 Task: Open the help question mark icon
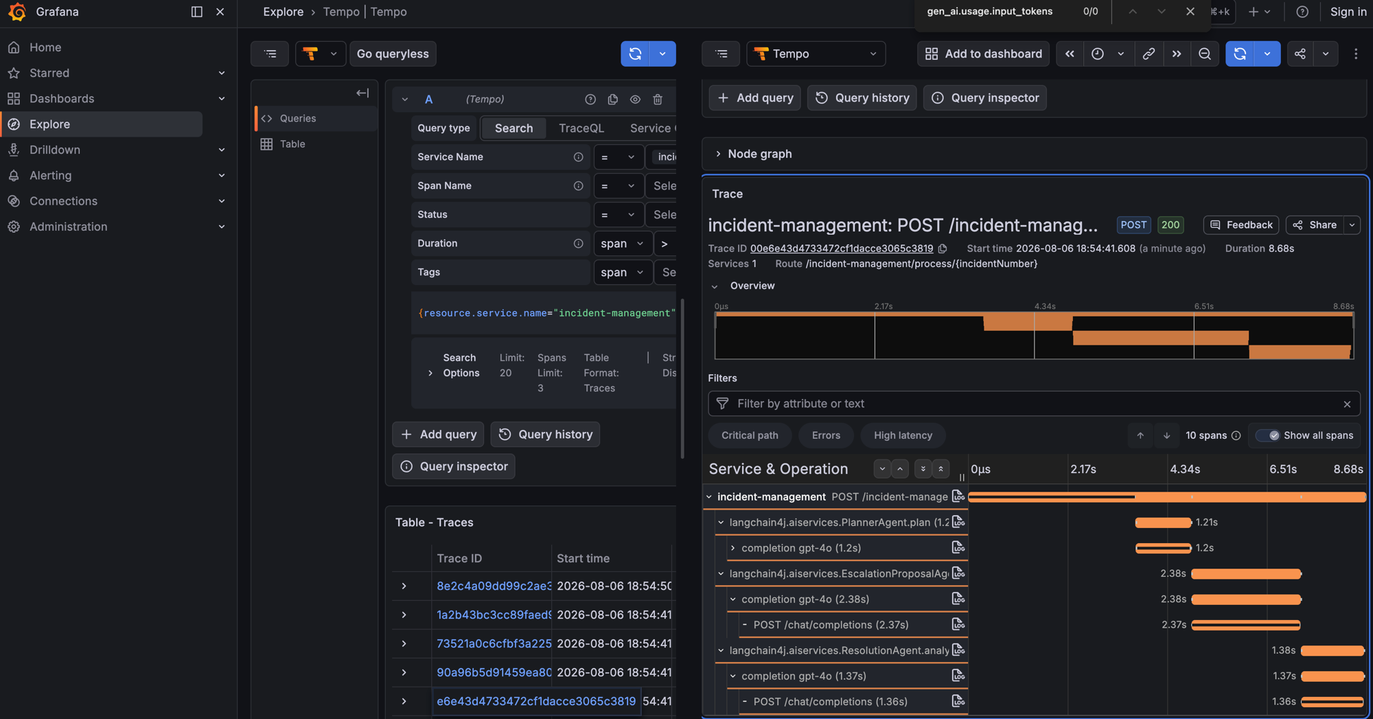tap(1302, 12)
